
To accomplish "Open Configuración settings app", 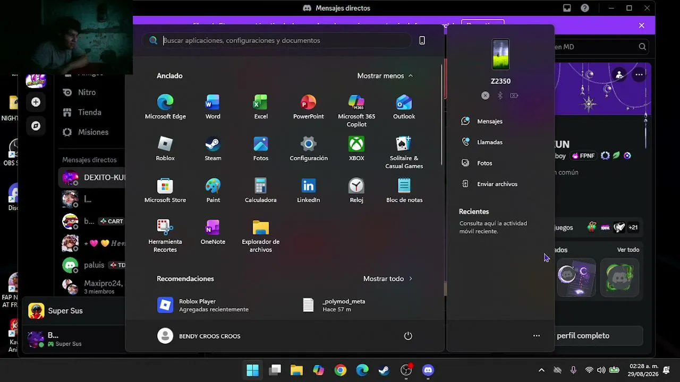I will coord(309,149).
